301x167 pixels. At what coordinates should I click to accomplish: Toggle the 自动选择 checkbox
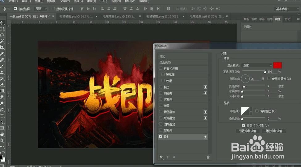click(15, 9)
